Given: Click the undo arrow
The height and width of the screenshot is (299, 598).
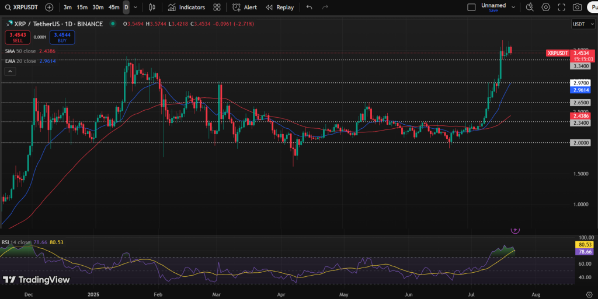Looking at the screenshot, I should pyautogui.click(x=310, y=7).
